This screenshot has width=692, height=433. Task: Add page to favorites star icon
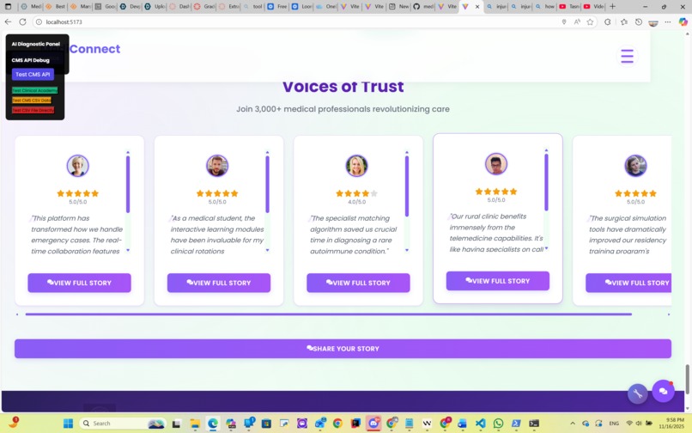pyautogui.click(x=590, y=21)
